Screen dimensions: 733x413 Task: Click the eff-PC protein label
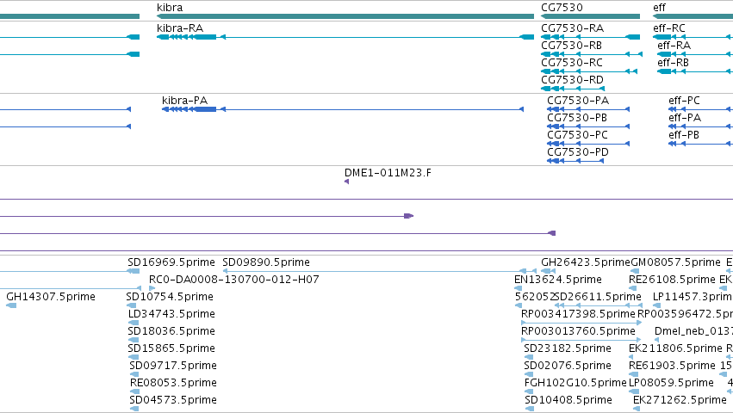point(684,101)
